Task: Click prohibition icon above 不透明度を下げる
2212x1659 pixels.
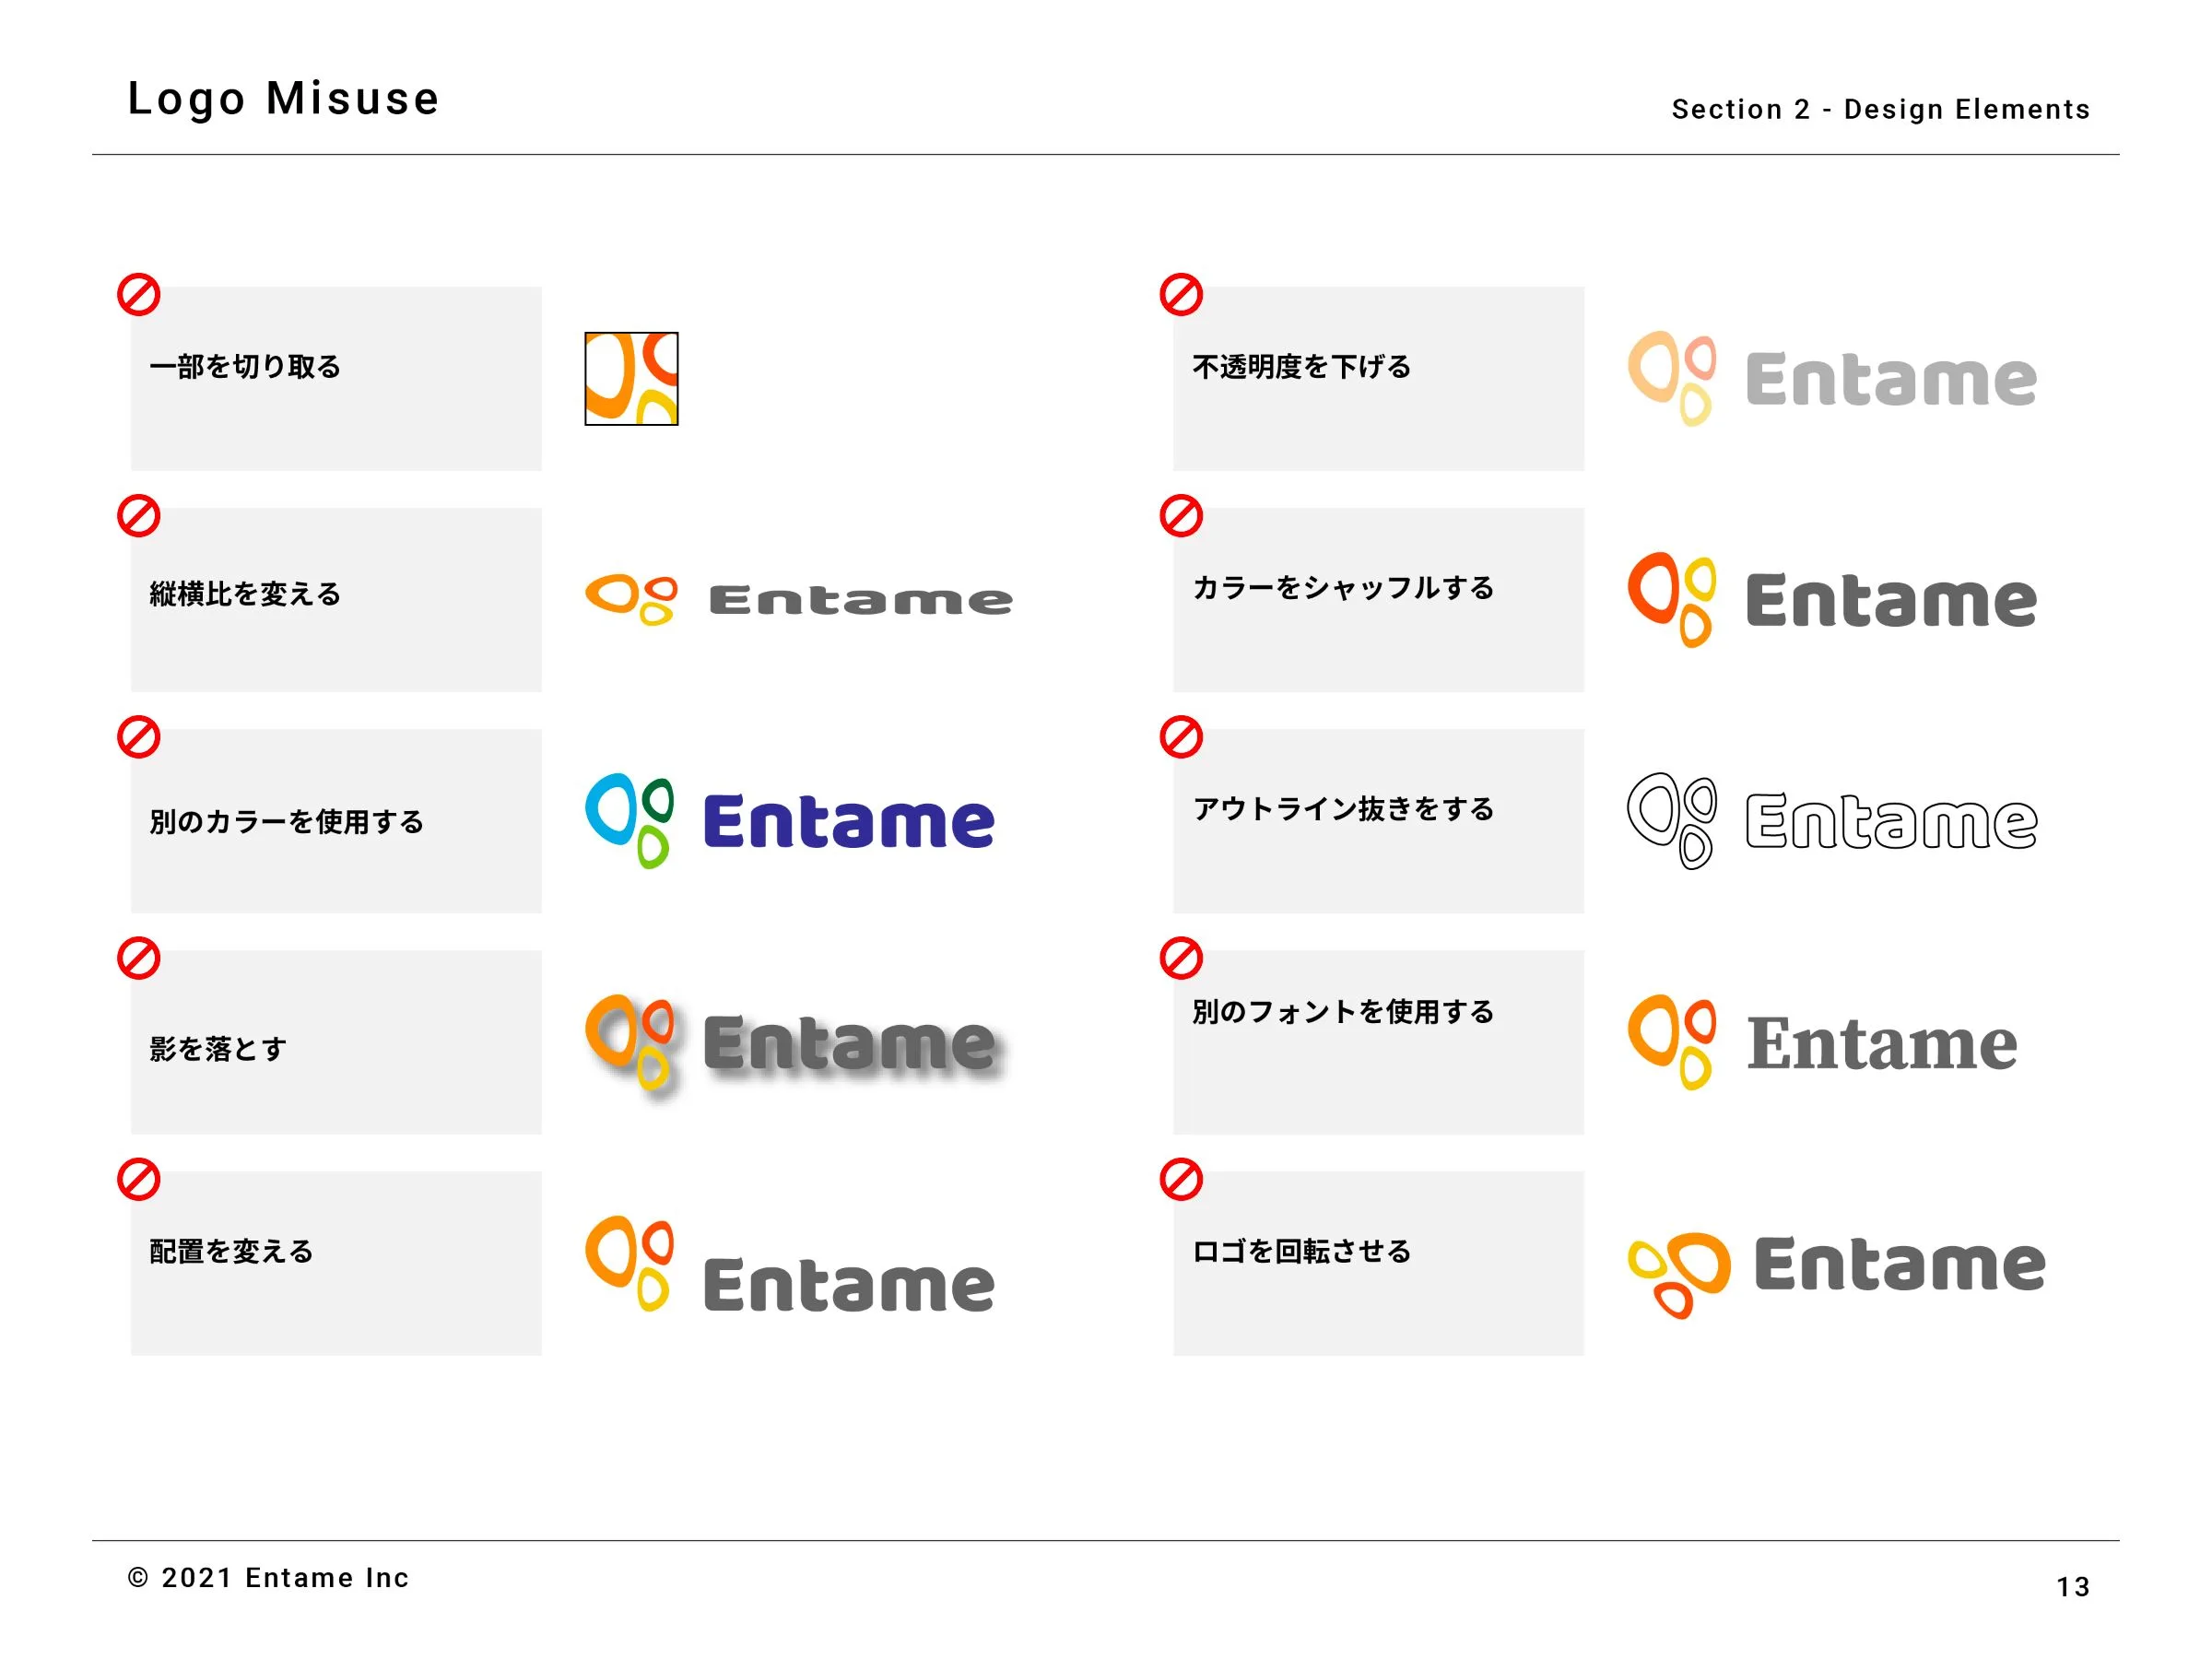Action: 1181,295
